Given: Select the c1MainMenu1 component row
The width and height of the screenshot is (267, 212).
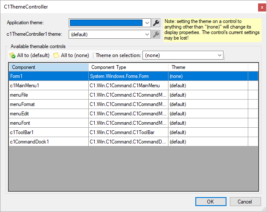Looking at the screenshot, I should pyautogui.click(x=49, y=85).
